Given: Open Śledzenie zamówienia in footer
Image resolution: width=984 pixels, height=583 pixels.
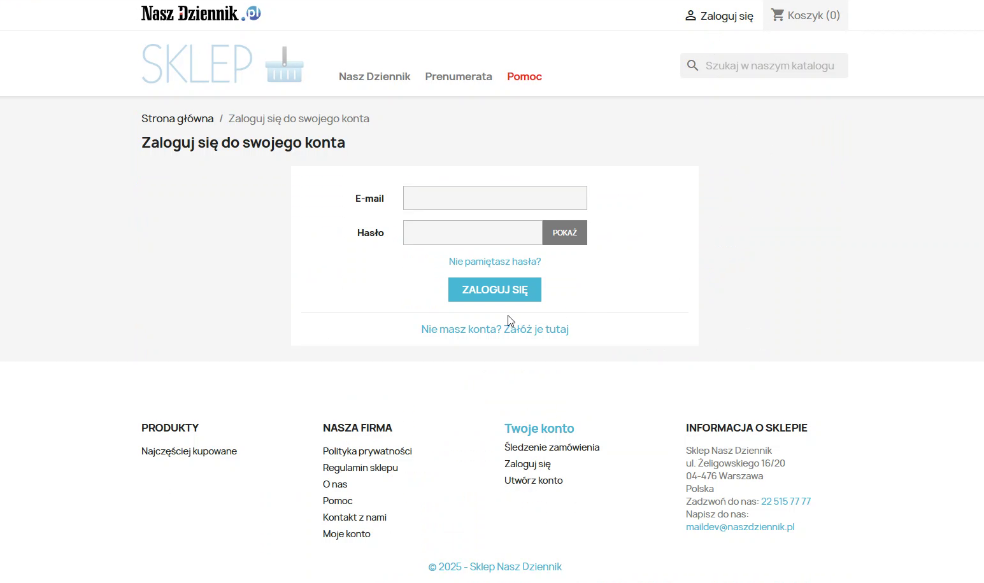Looking at the screenshot, I should point(552,447).
